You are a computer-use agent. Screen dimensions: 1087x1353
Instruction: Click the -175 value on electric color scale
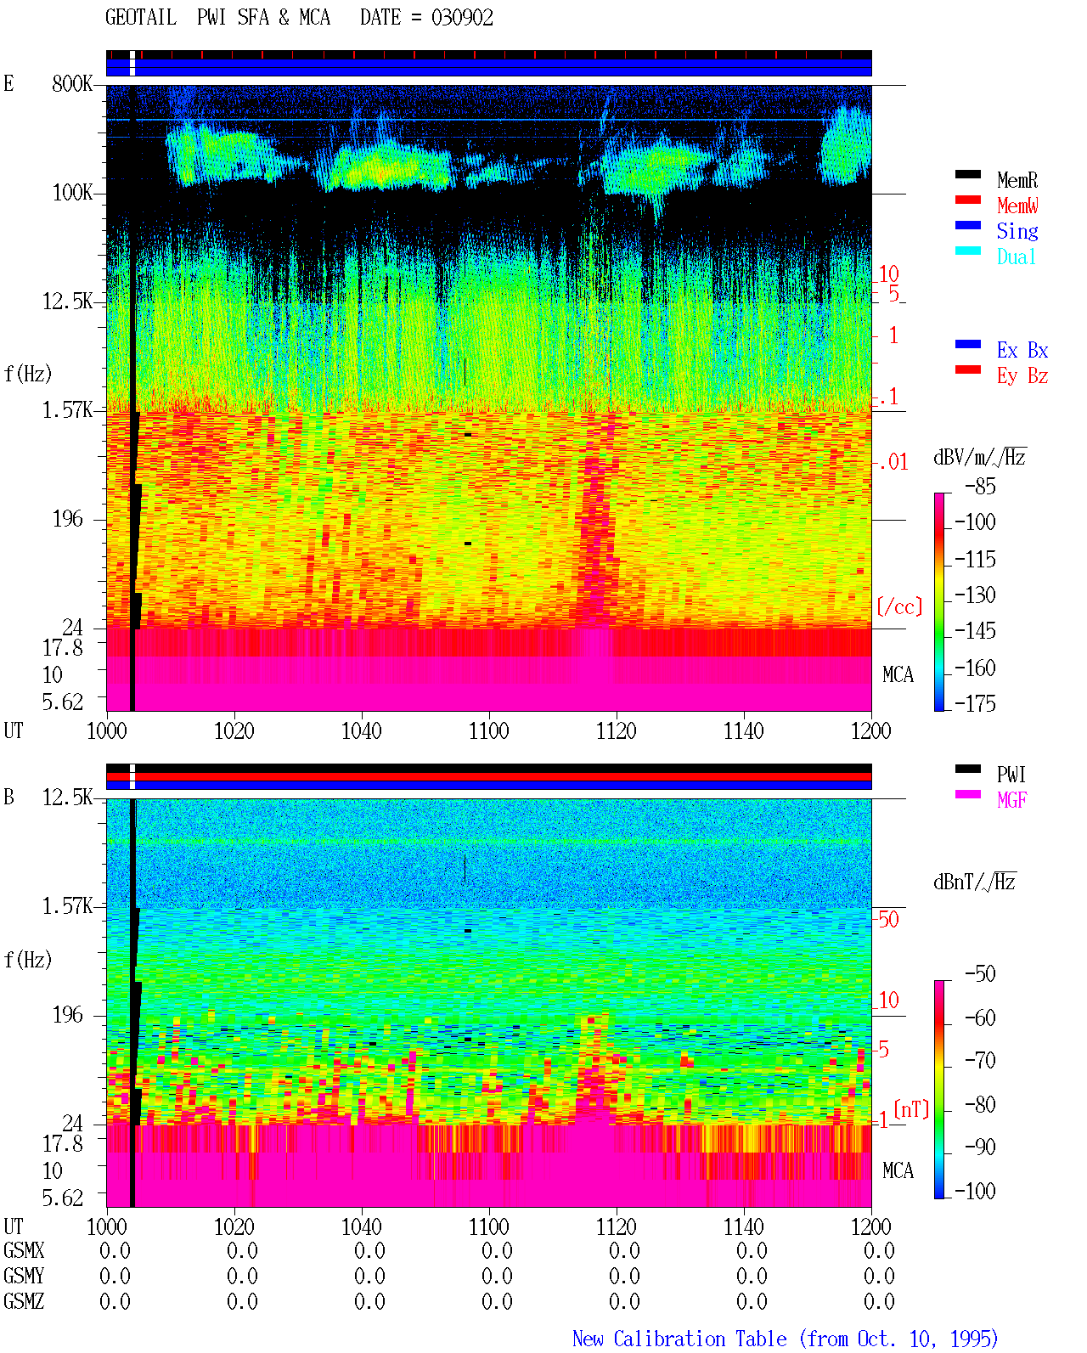[x=975, y=703]
